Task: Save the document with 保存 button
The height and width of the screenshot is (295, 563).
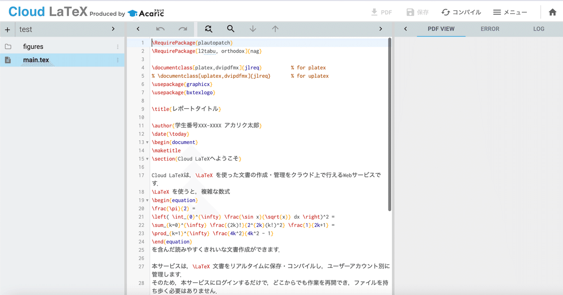Action: pos(418,12)
